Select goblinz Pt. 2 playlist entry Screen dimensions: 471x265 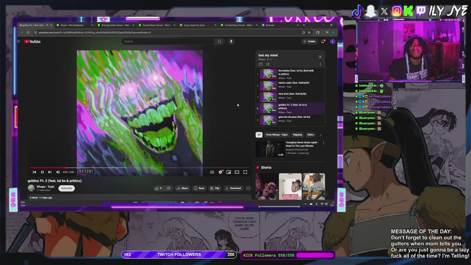click(290, 108)
